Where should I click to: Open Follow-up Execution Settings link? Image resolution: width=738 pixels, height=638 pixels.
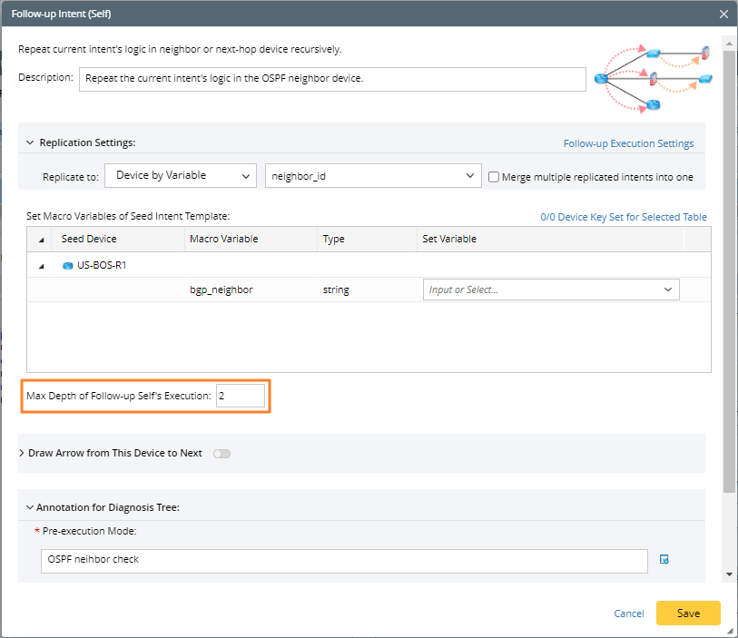coord(628,143)
